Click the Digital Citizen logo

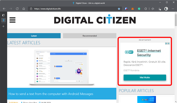click(x=95, y=19)
